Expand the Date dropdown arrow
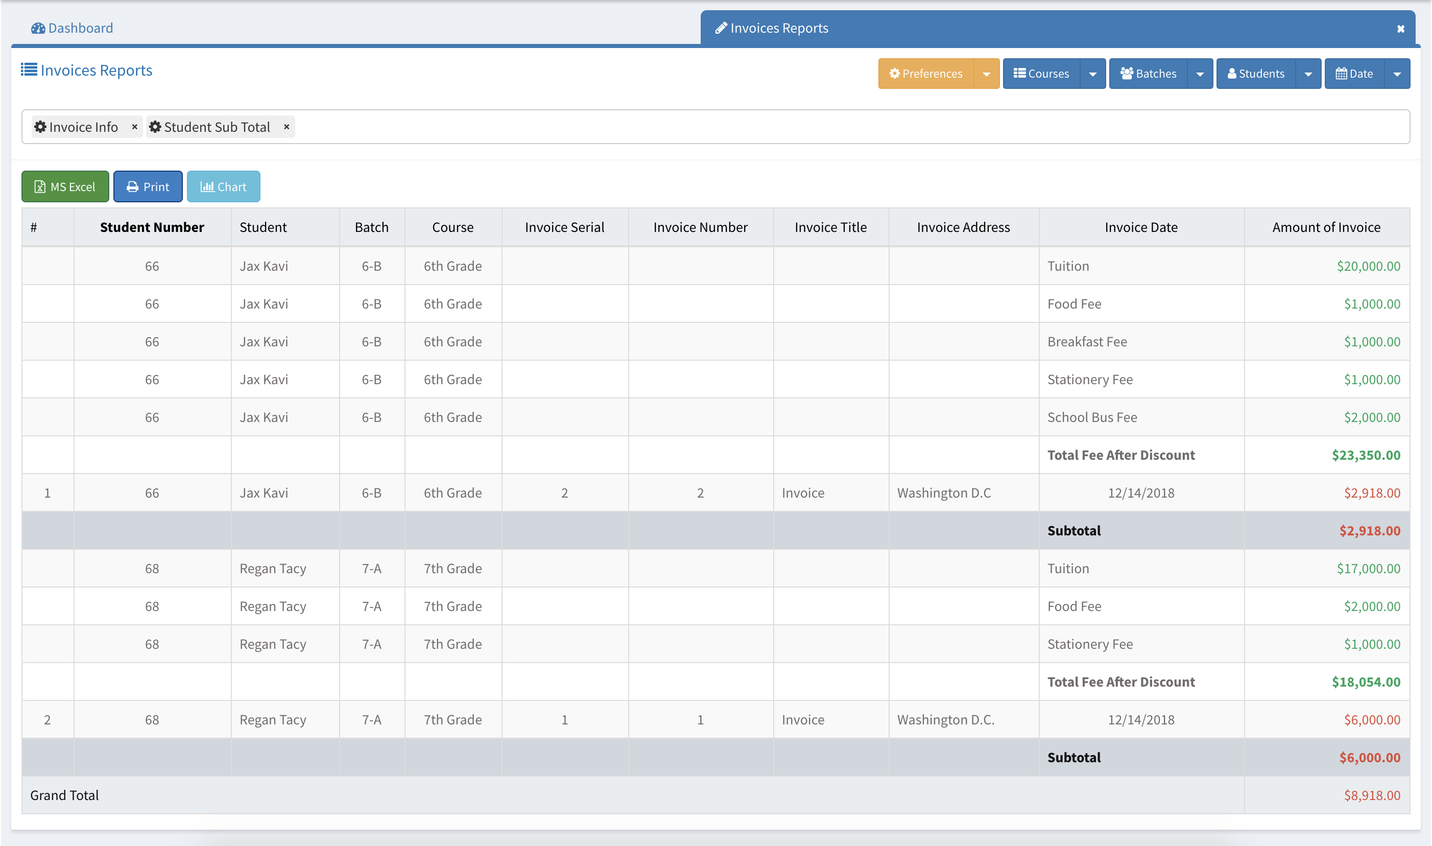This screenshot has height=846, width=1432. point(1397,74)
